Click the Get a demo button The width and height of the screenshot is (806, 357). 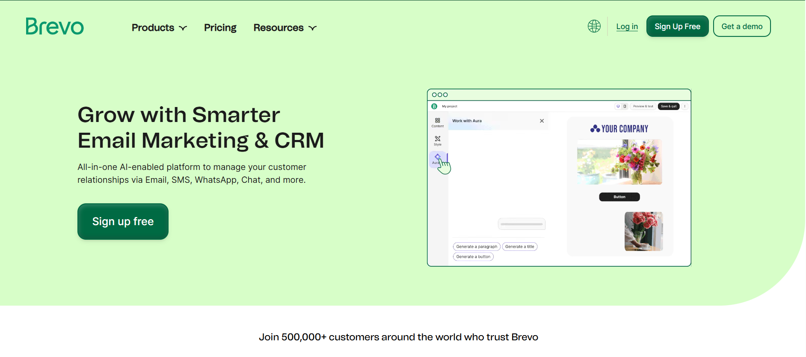click(x=742, y=26)
